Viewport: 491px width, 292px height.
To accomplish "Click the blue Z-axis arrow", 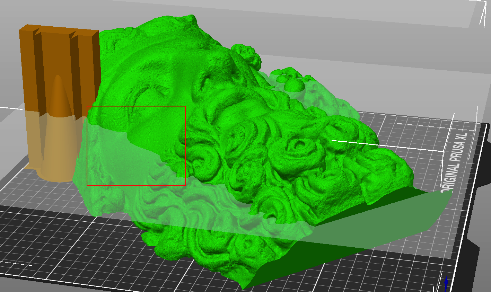I will (x=446, y=284).
